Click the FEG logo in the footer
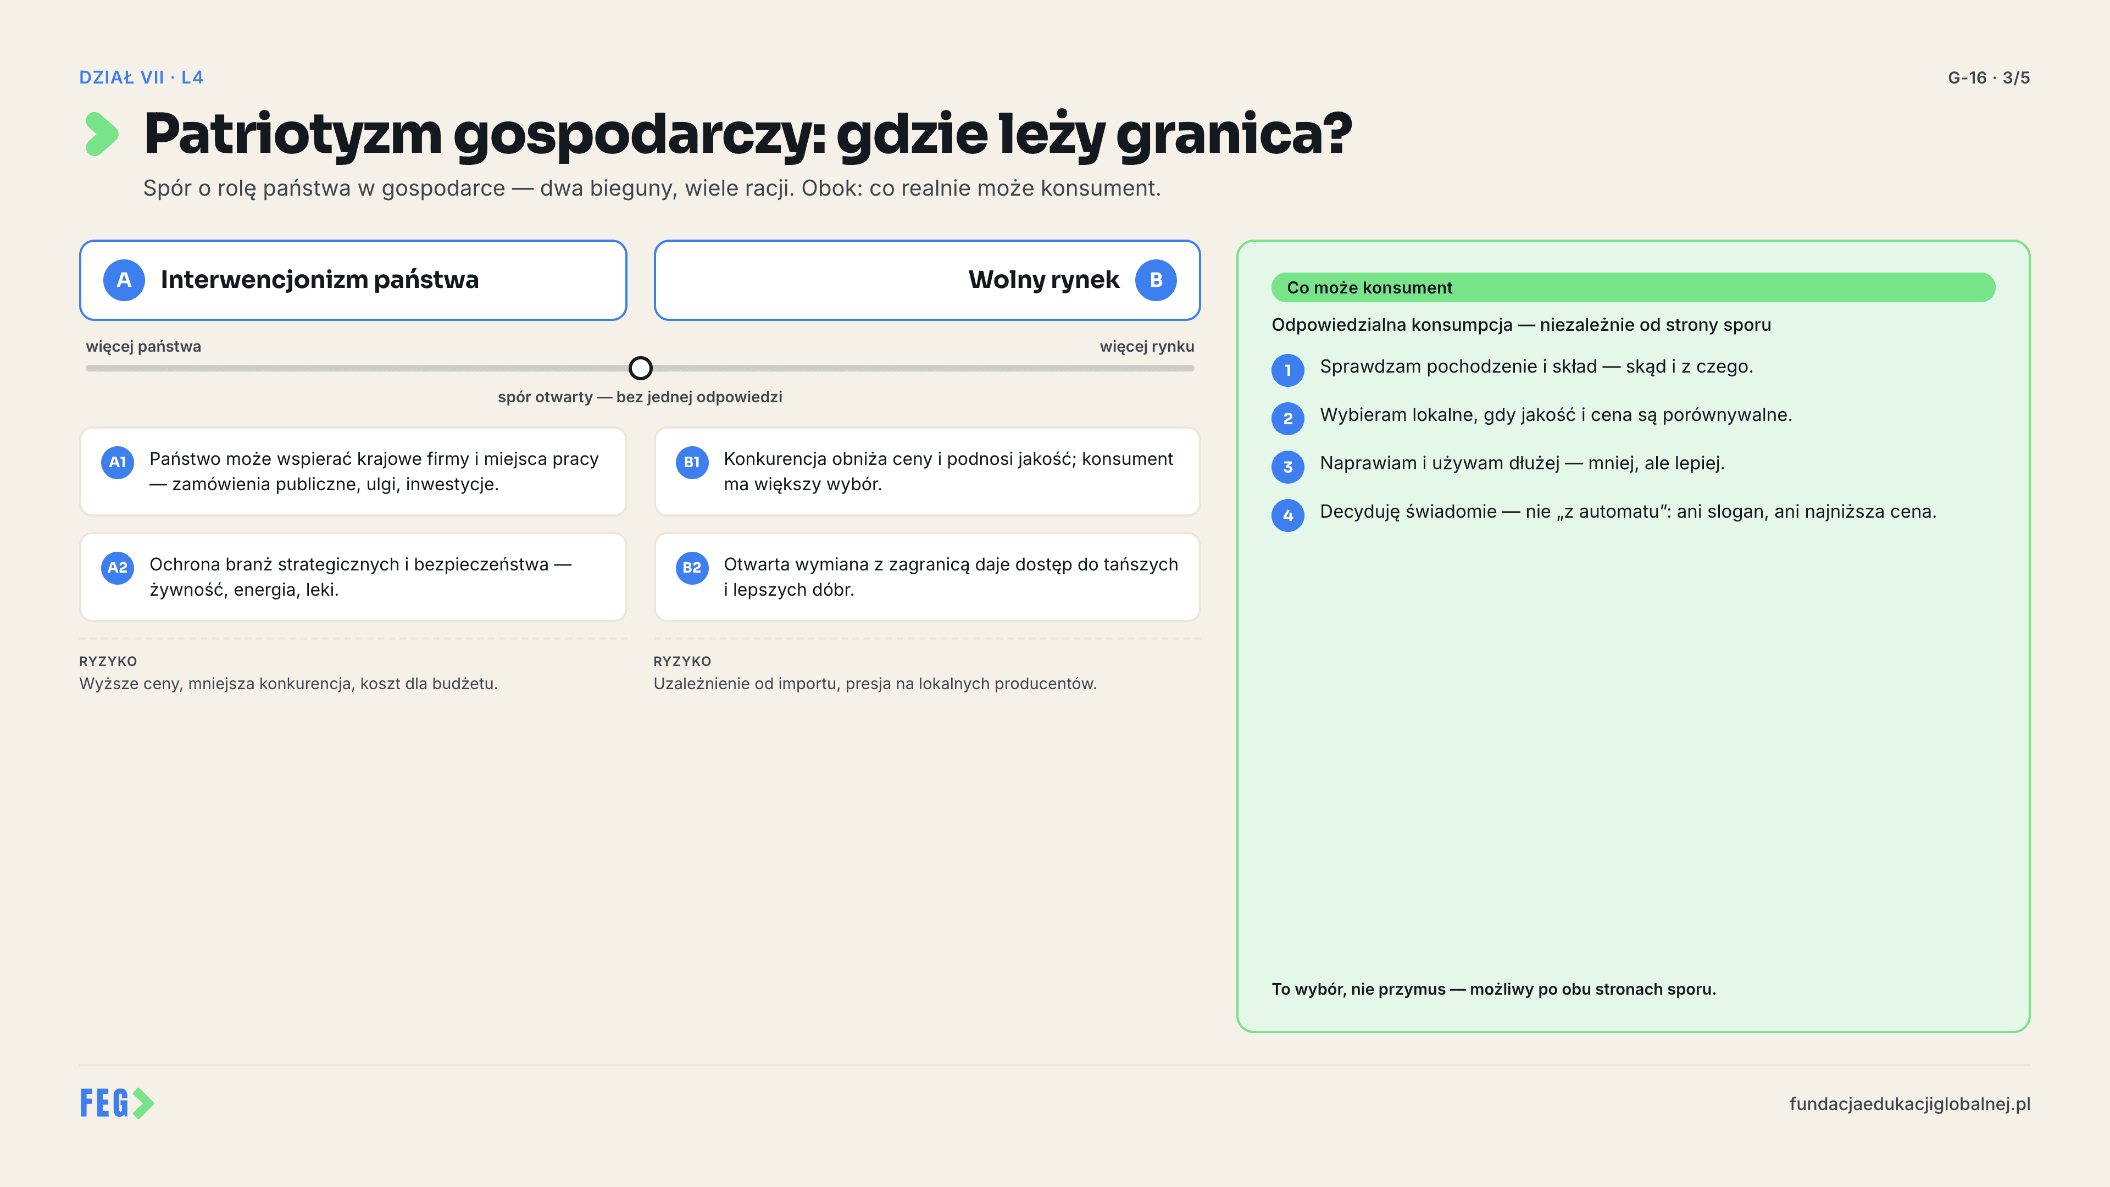Screen dimensions: 2110x1187 (116, 1103)
